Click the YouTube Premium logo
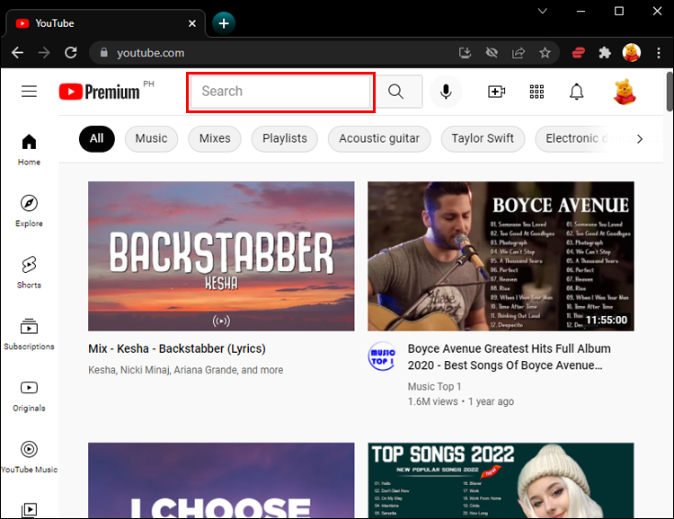 coord(99,92)
